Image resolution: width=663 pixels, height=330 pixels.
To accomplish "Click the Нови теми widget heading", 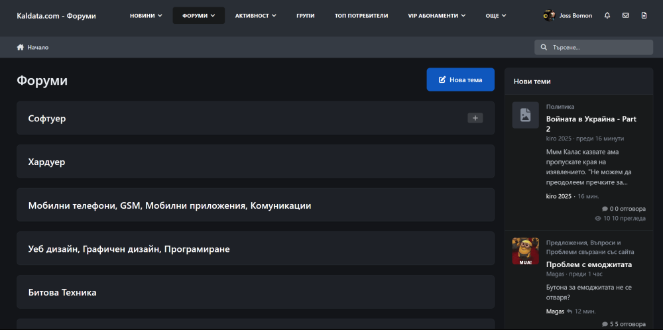I will pos(532,81).
